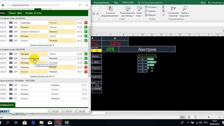The width and height of the screenshot is (224, 126).
Task: Click the Page Layout view icon in status bar
Action: (x=189, y=117)
